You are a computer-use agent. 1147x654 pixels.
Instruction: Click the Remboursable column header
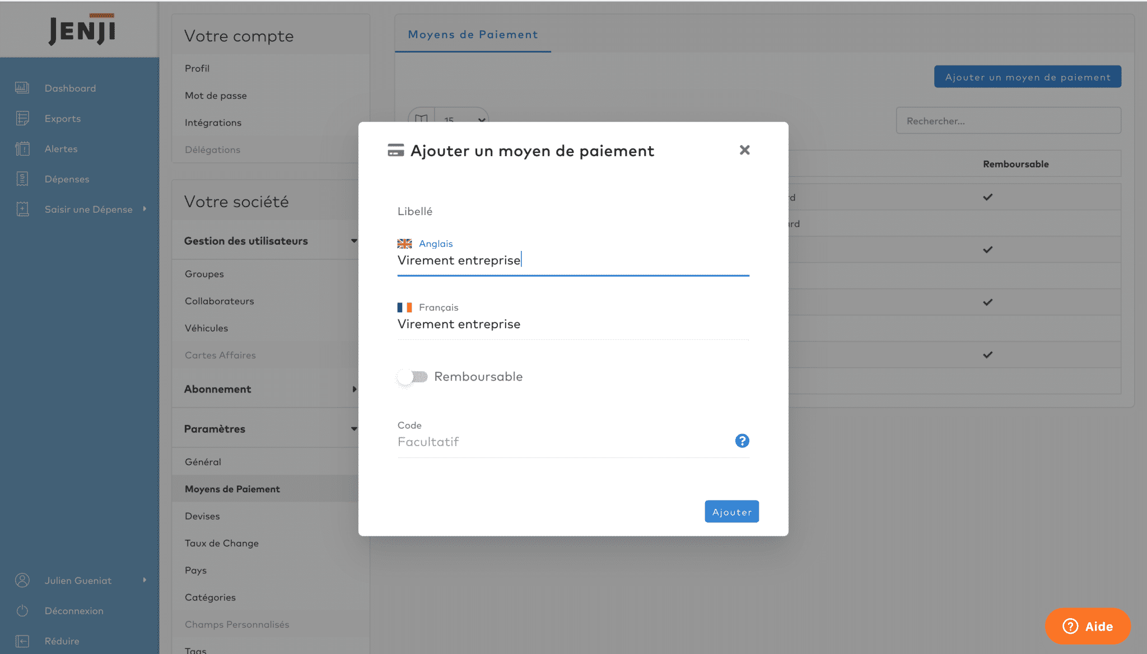point(1015,163)
